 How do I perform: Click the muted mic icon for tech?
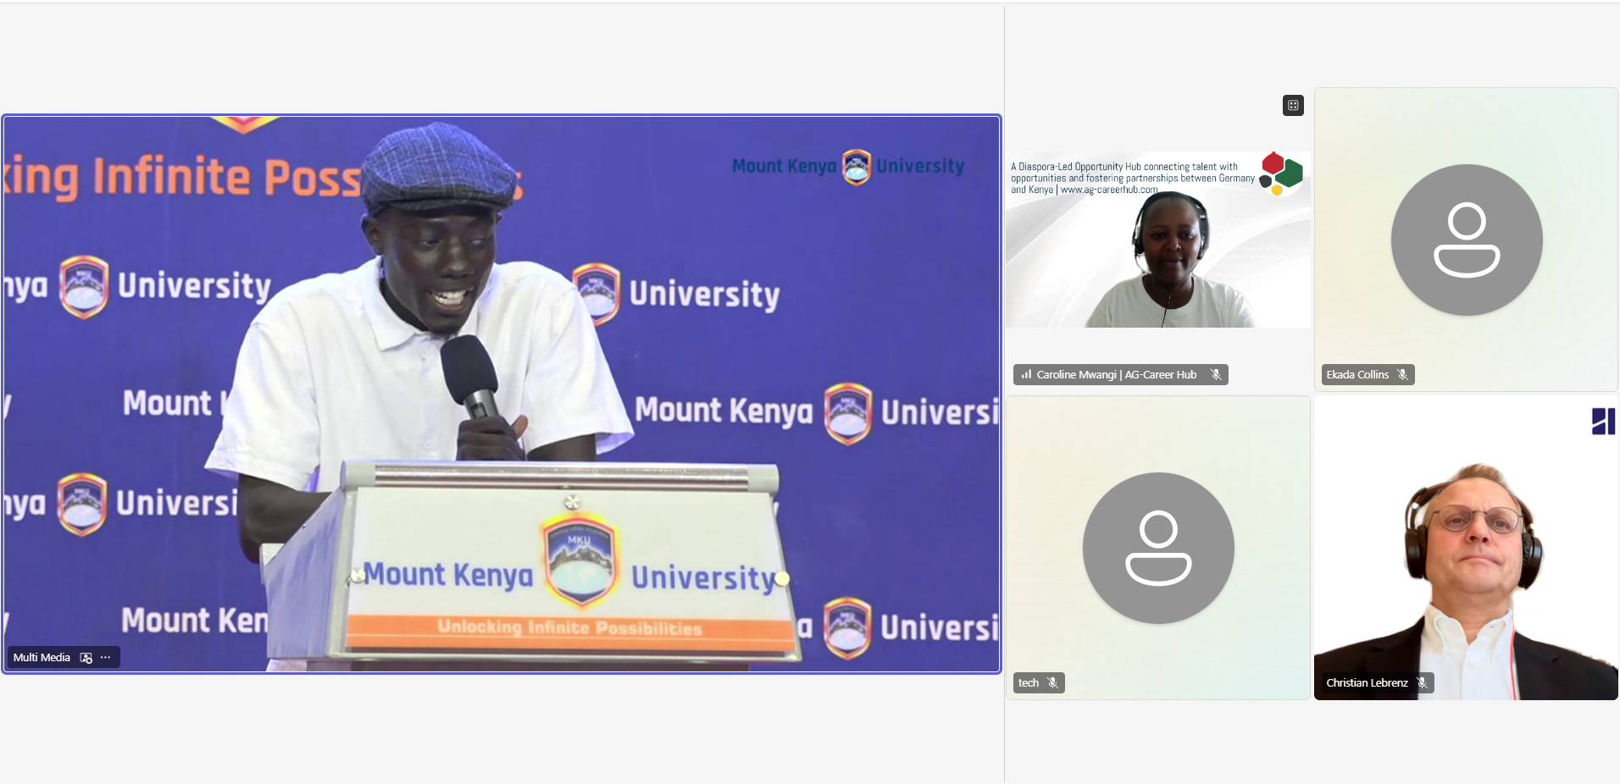(1052, 683)
